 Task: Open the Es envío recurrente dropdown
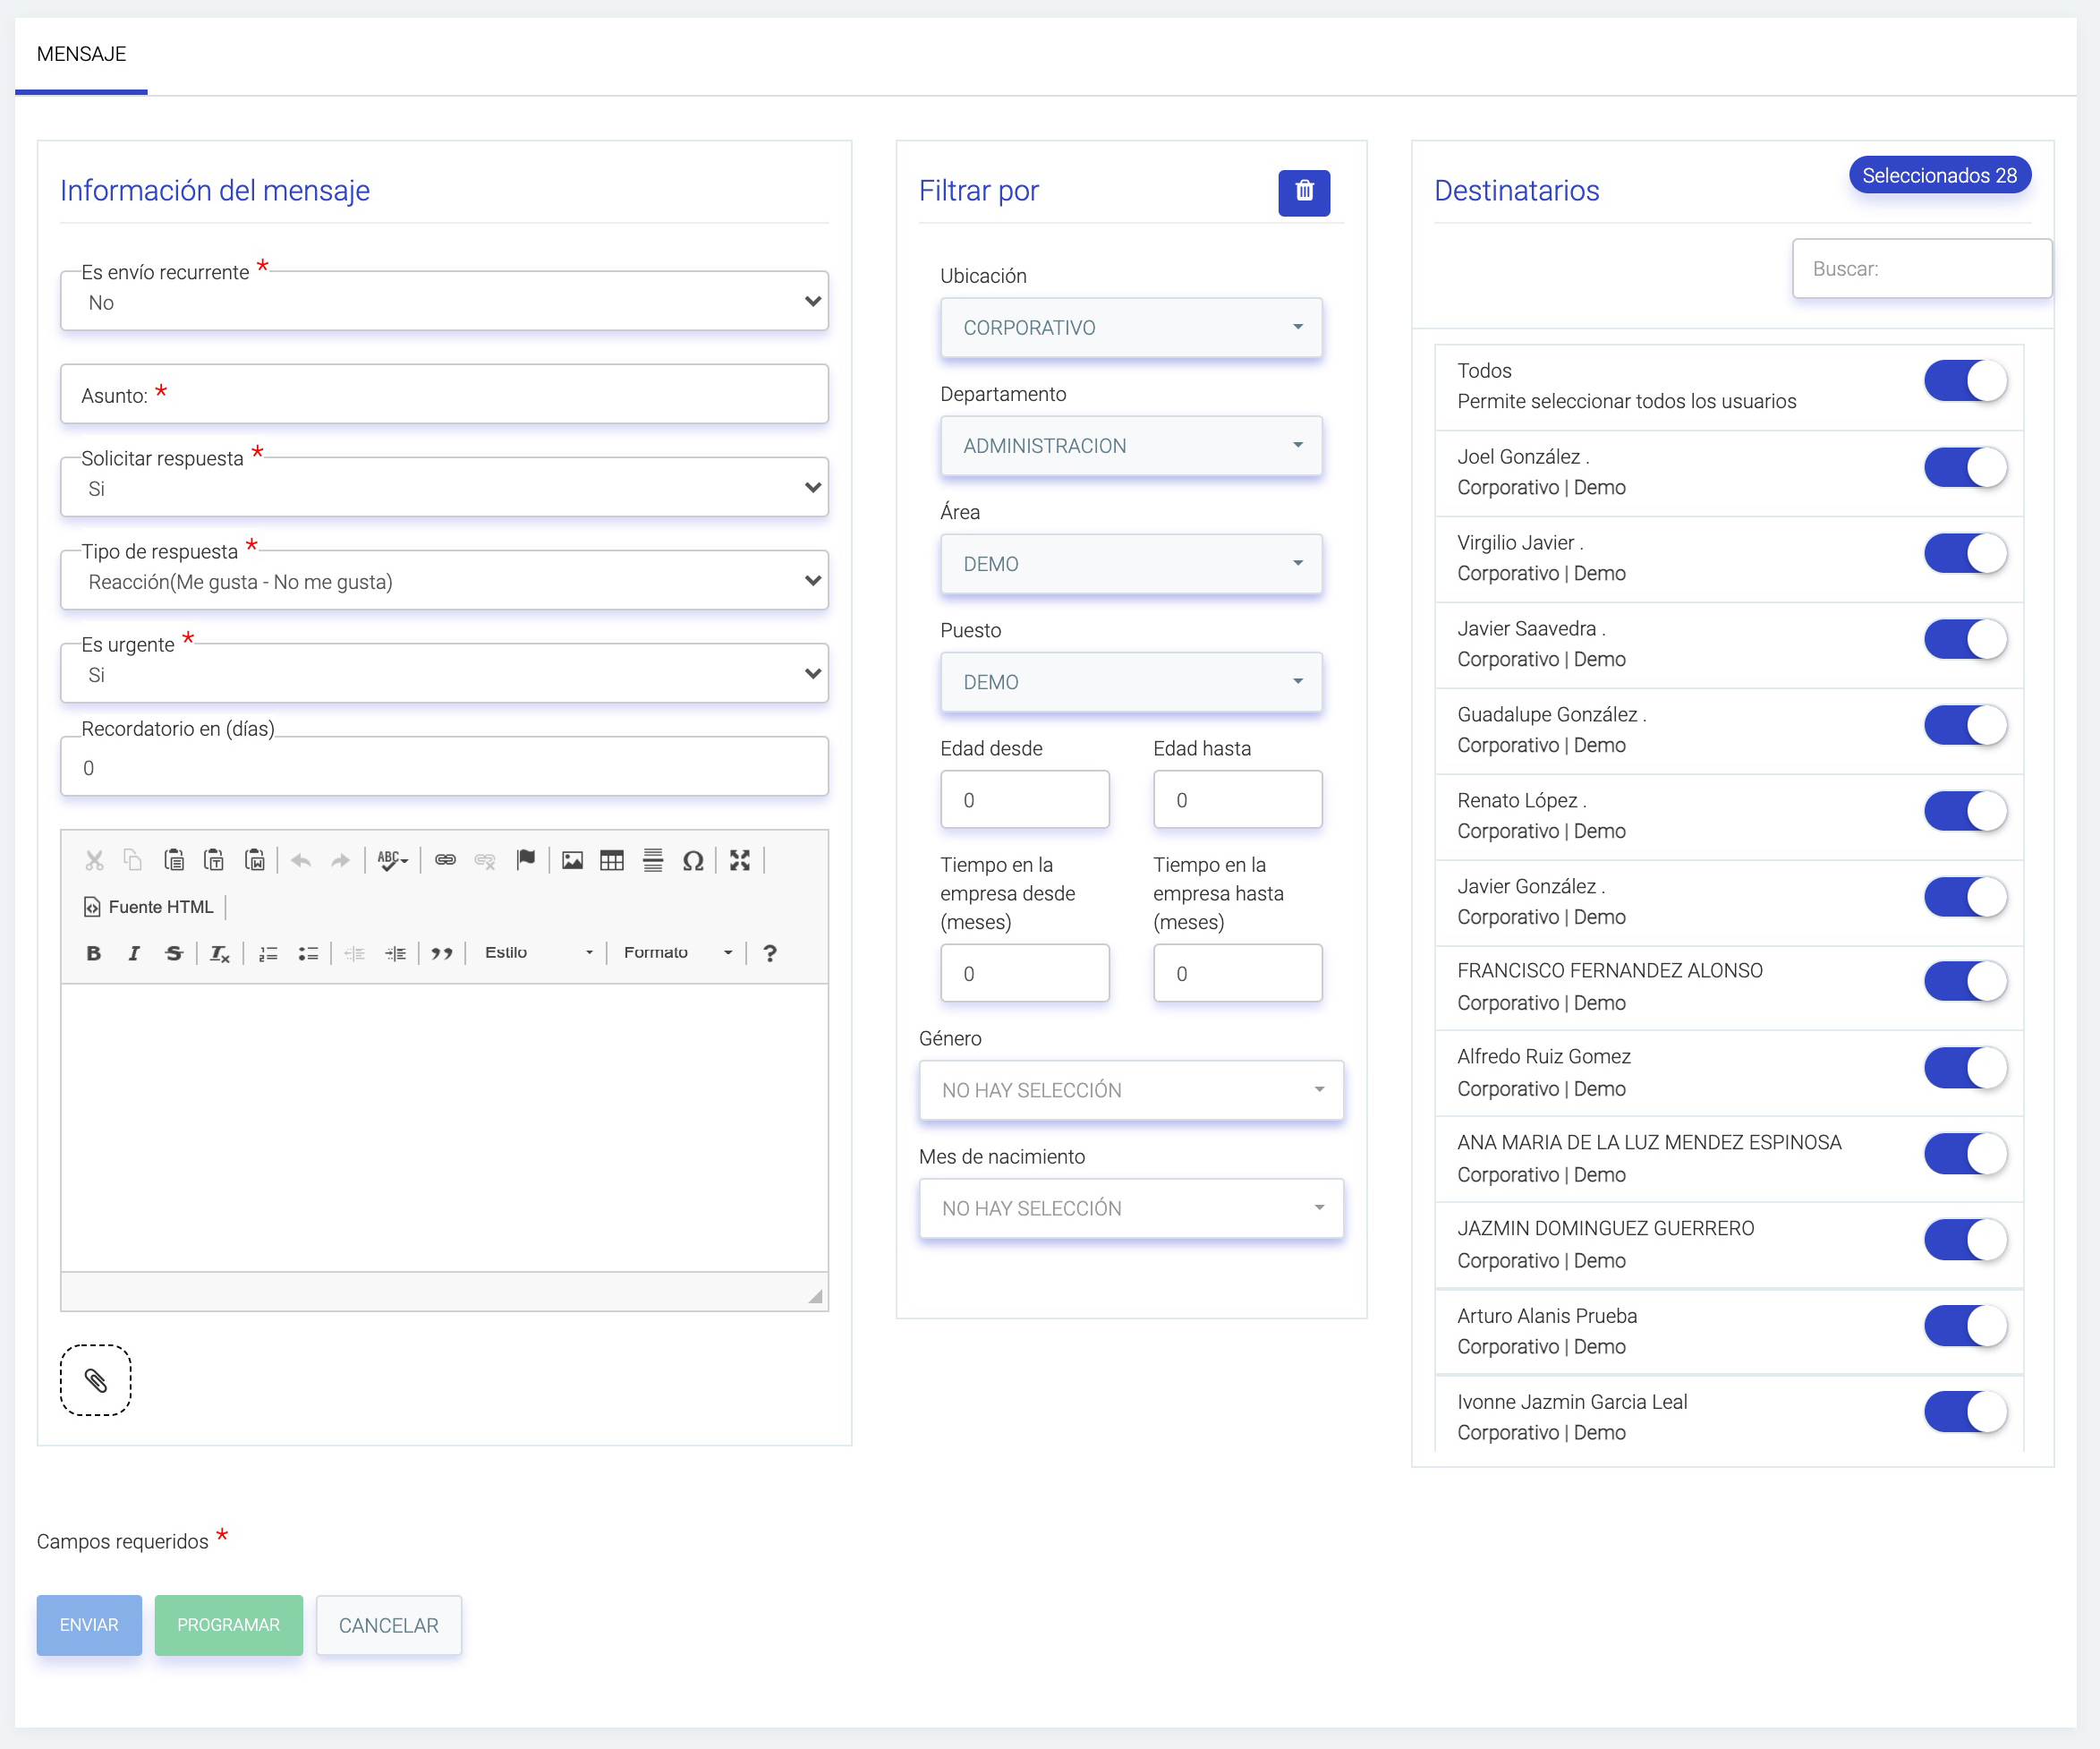(x=444, y=301)
